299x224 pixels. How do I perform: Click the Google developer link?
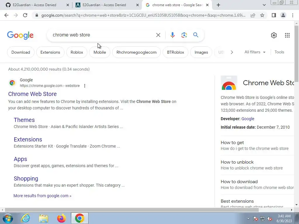[x=248, y=119]
